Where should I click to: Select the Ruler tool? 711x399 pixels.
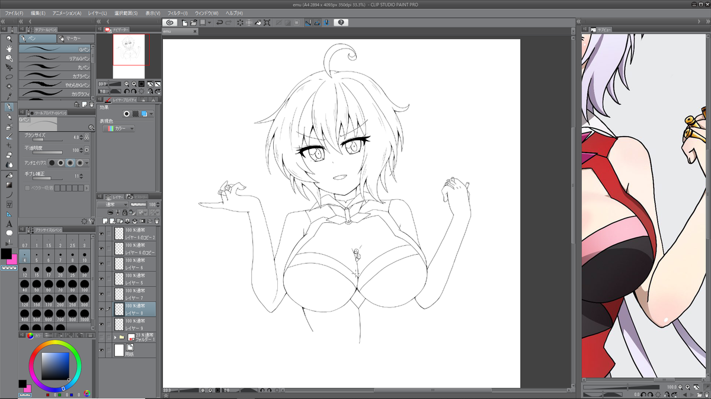point(9,213)
